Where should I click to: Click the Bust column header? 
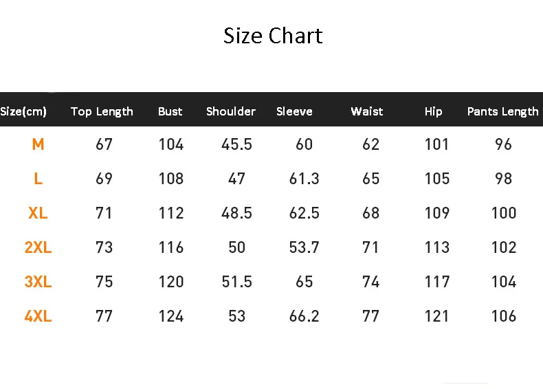(x=170, y=111)
